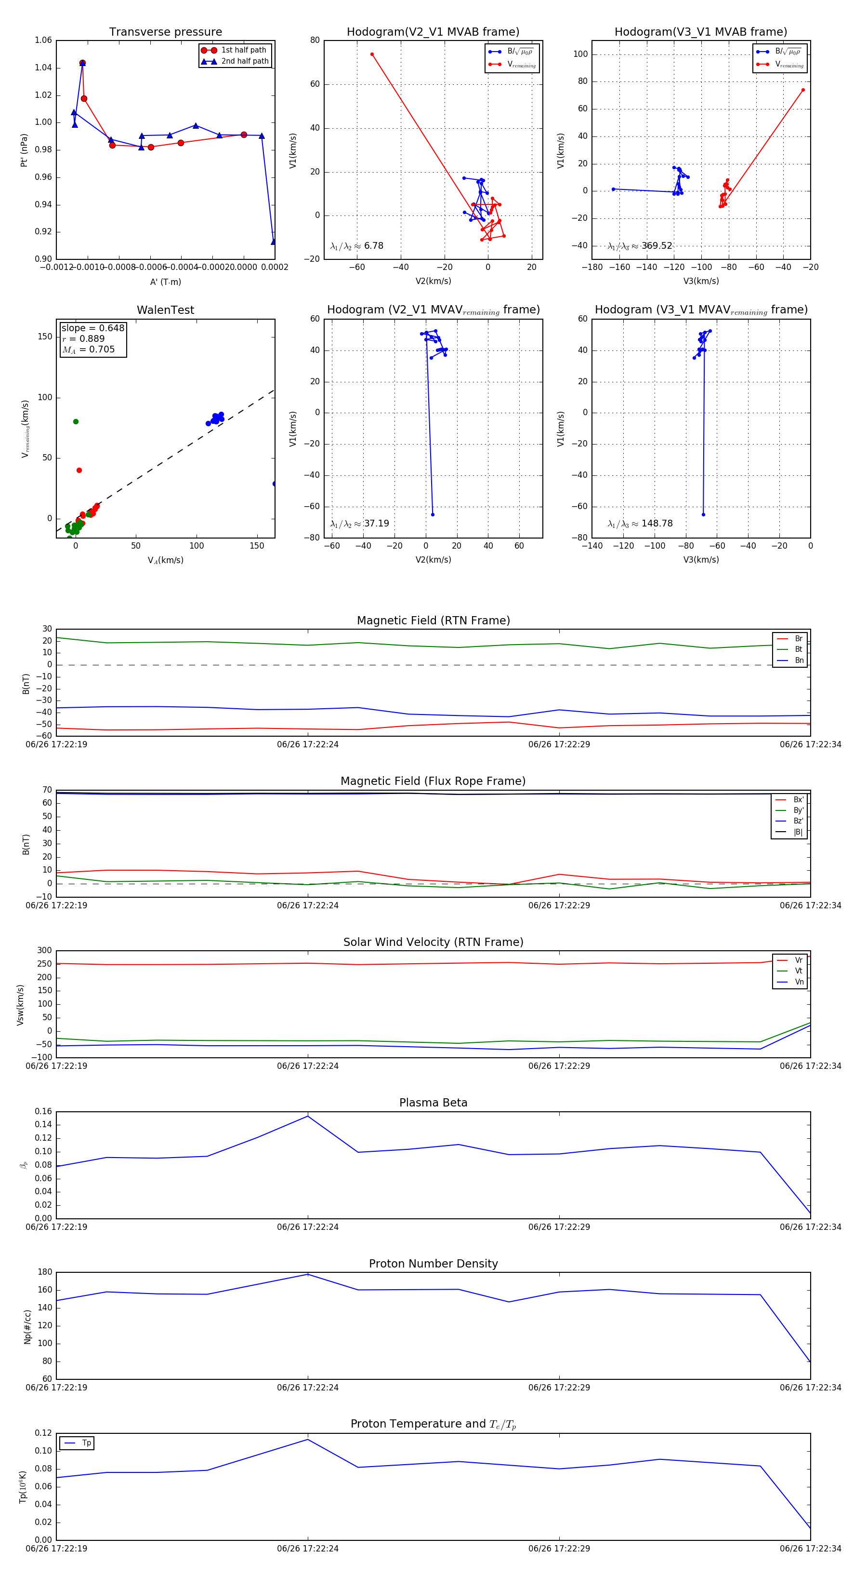Click the λ1/λ3 ≈ 148.78 ratio label
The height and width of the screenshot is (1591, 867).
(x=640, y=524)
